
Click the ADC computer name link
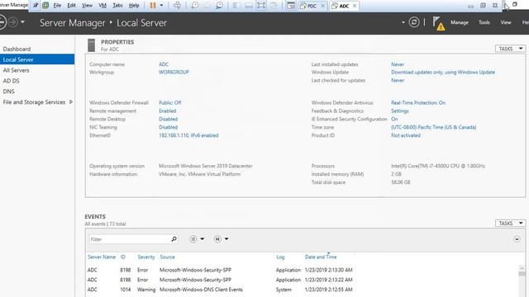tap(164, 64)
